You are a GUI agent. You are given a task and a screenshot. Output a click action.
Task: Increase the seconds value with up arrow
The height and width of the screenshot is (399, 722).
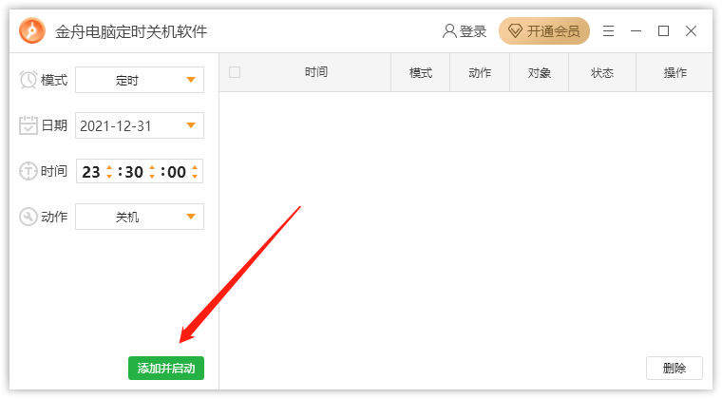(x=195, y=167)
